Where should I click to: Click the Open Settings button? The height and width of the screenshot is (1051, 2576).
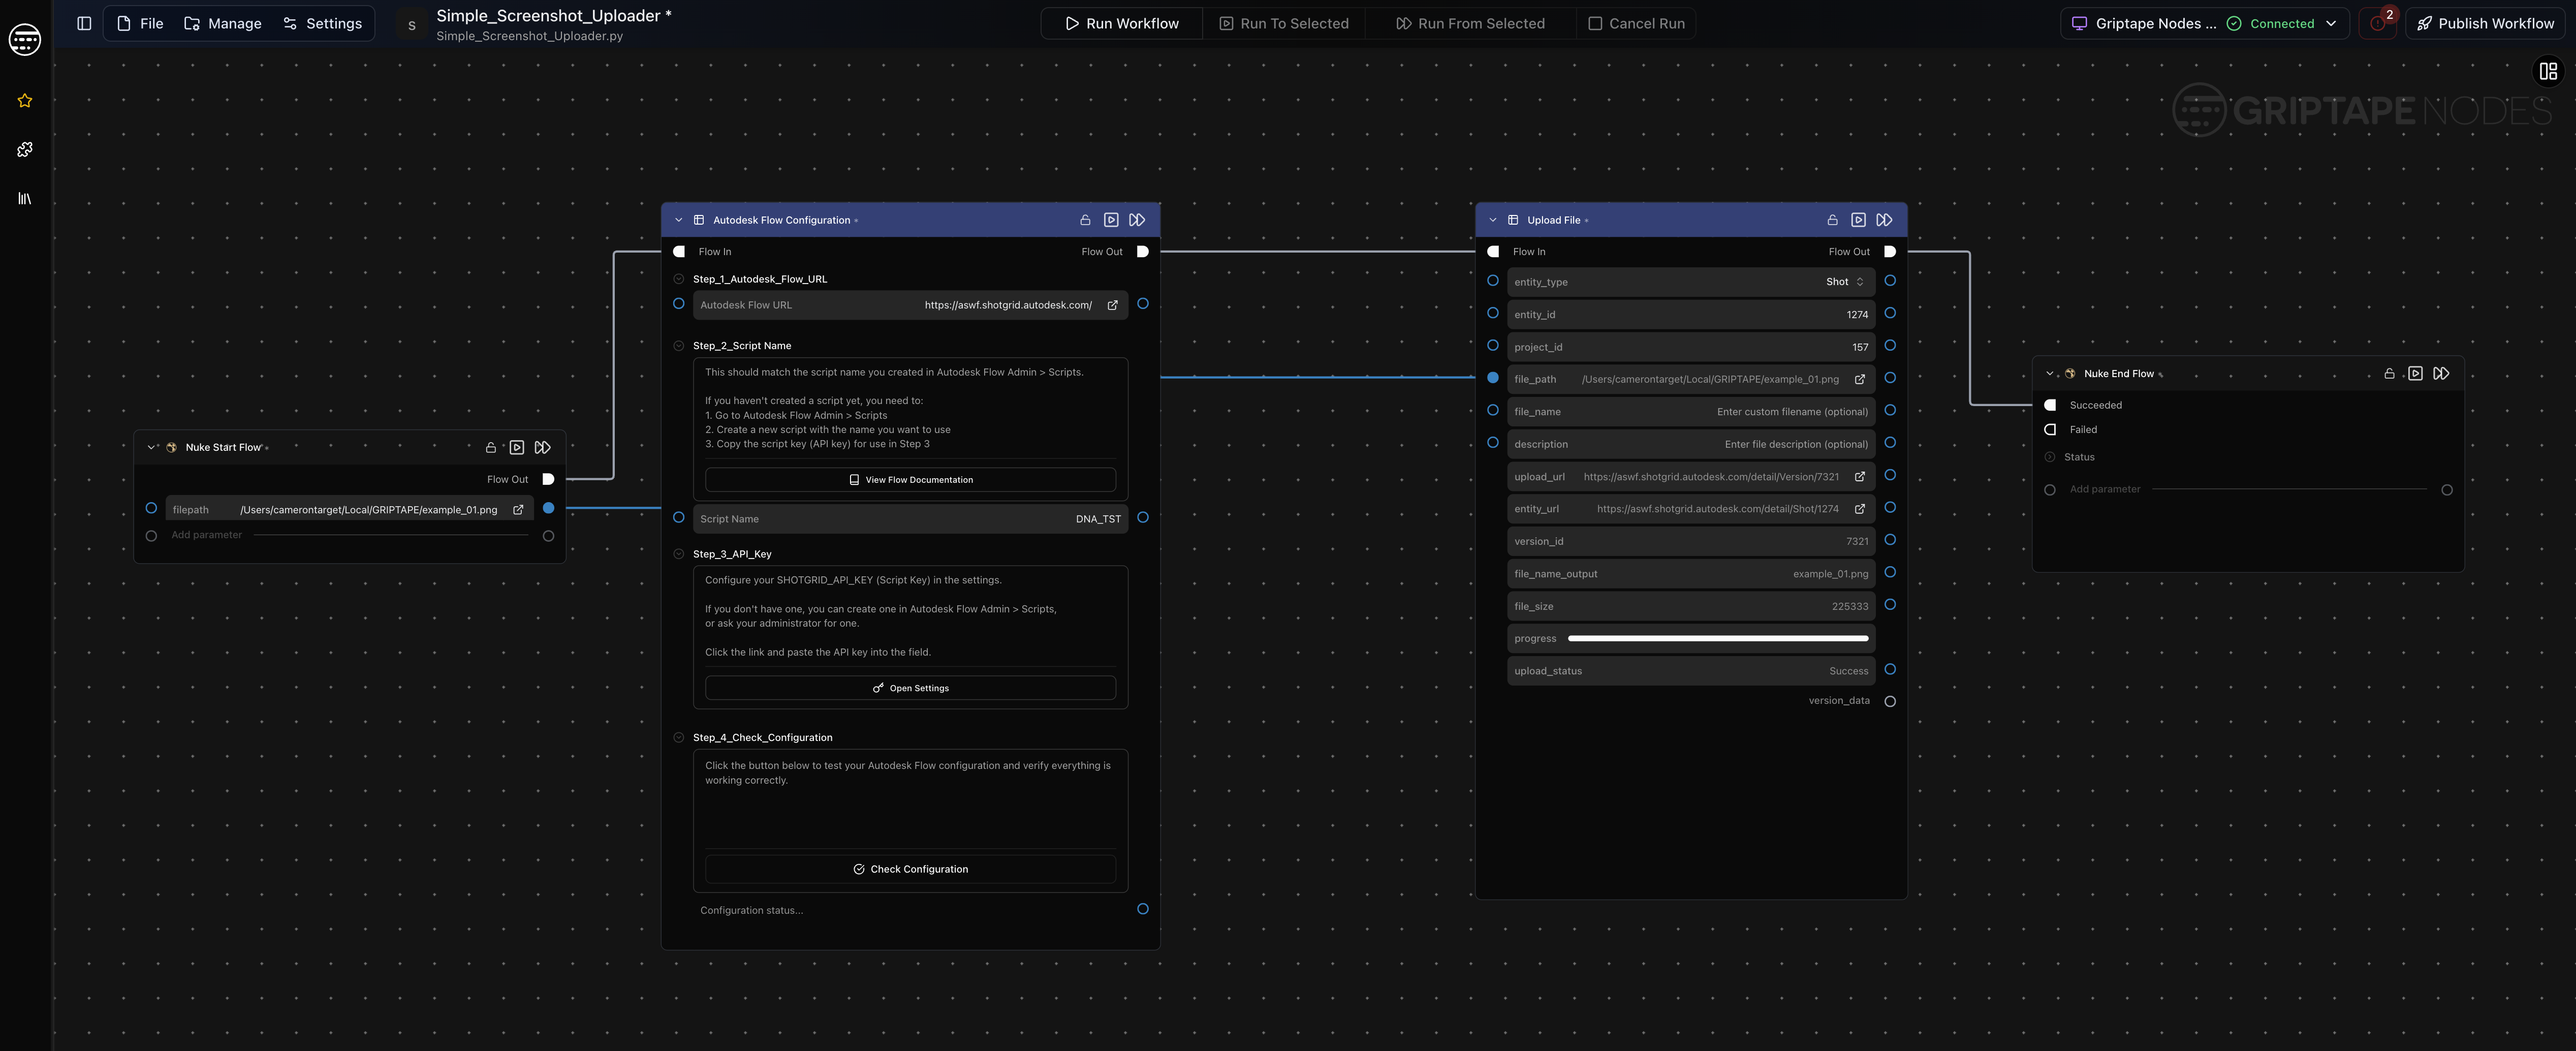910,688
